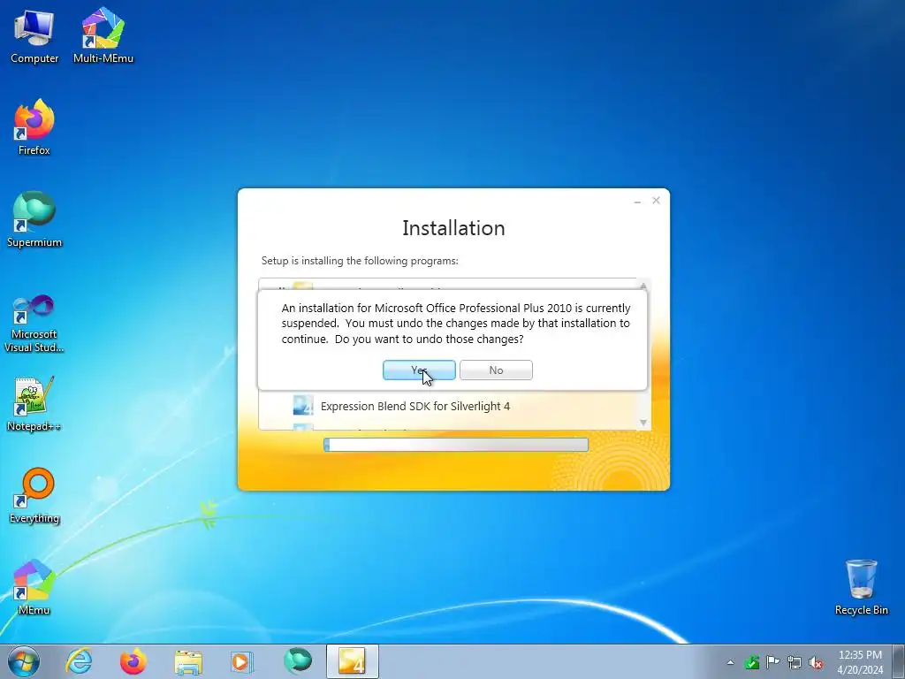Select Microsoft Visual Studio desktop shortcut
The image size is (905, 679).
pos(34,324)
